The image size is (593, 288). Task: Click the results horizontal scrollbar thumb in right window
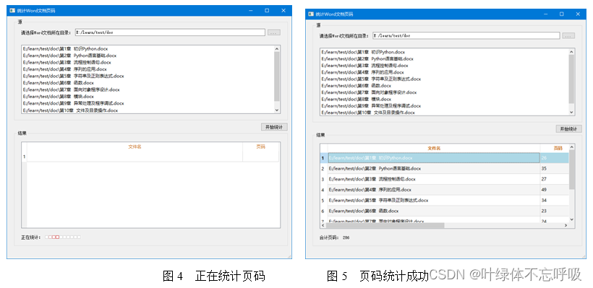385,225
